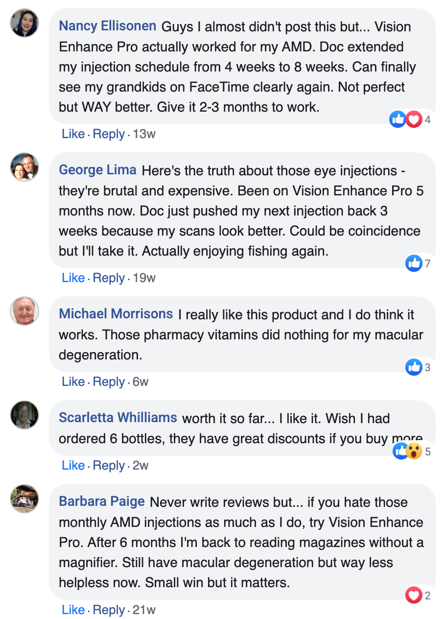Open George Lima's profile picture
445x619 pixels.
click(x=24, y=167)
